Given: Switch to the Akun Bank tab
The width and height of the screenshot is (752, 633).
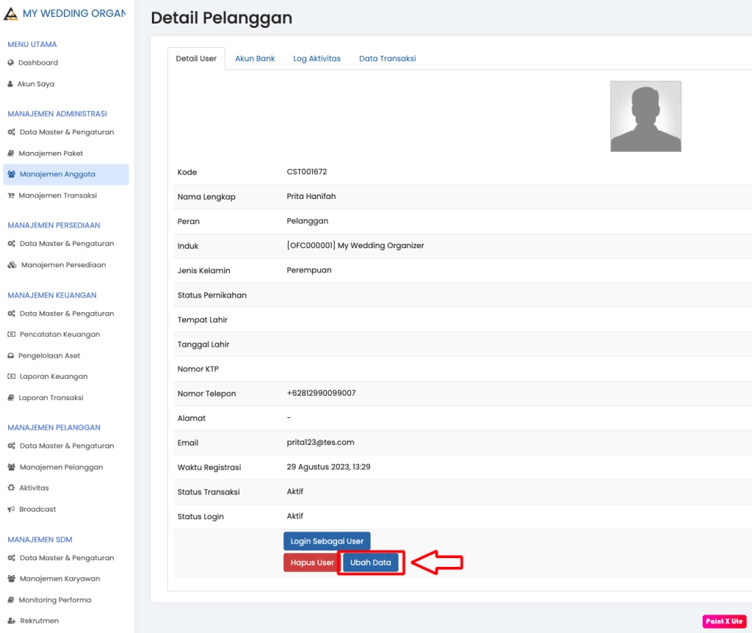Looking at the screenshot, I should click(x=255, y=59).
